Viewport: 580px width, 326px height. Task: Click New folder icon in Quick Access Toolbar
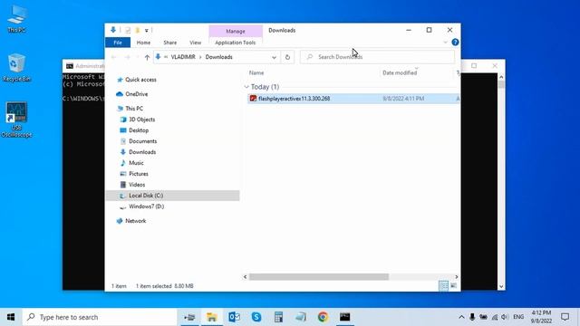(137, 30)
